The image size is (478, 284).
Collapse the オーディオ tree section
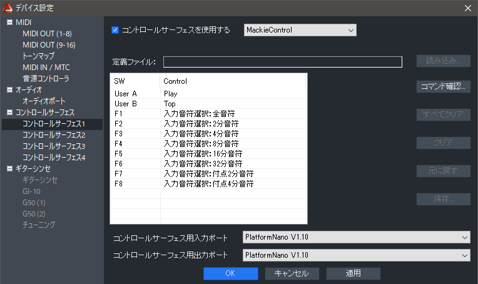(10, 90)
